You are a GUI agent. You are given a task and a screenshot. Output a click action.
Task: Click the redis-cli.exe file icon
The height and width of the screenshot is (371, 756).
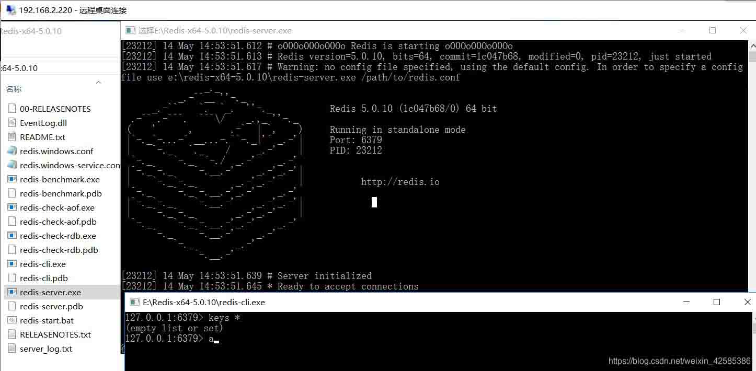[x=13, y=264]
